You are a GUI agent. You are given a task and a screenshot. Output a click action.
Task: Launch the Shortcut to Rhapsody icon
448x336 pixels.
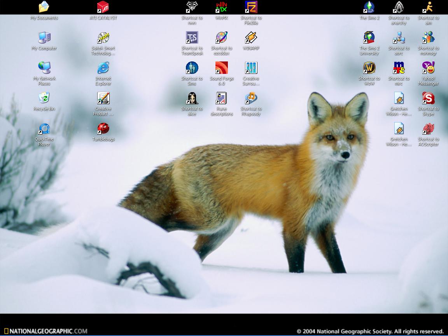pyautogui.click(x=251, y=98)
